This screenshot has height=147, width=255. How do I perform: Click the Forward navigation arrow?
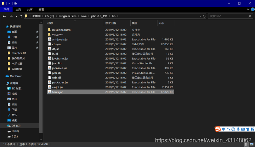pos(11,16)
